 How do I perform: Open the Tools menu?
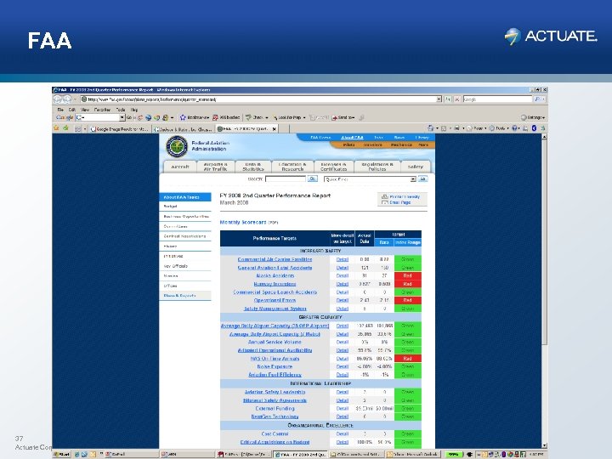point(121,110)
